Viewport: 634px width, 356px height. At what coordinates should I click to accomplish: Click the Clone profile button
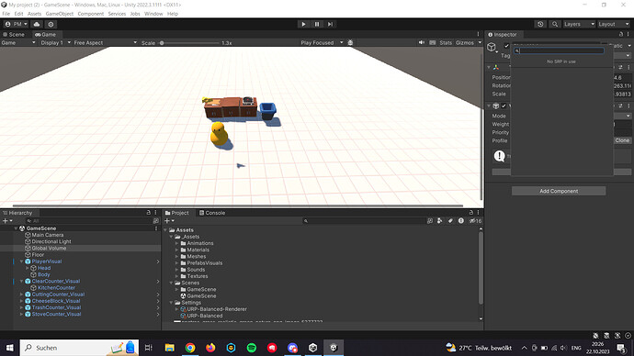[622, 140]
